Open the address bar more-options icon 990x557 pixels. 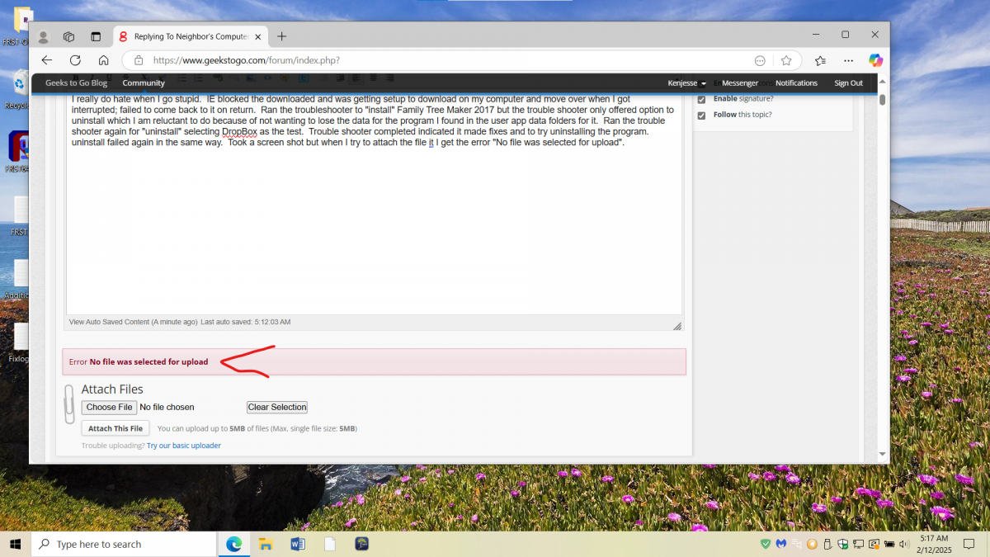pos(760,60)
